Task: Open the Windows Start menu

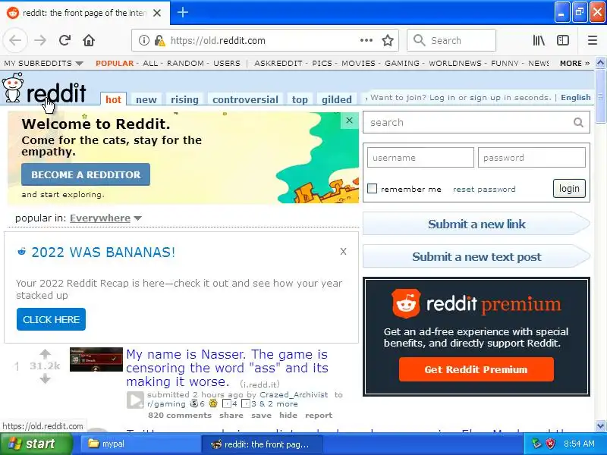Action: tap(36, 444)
